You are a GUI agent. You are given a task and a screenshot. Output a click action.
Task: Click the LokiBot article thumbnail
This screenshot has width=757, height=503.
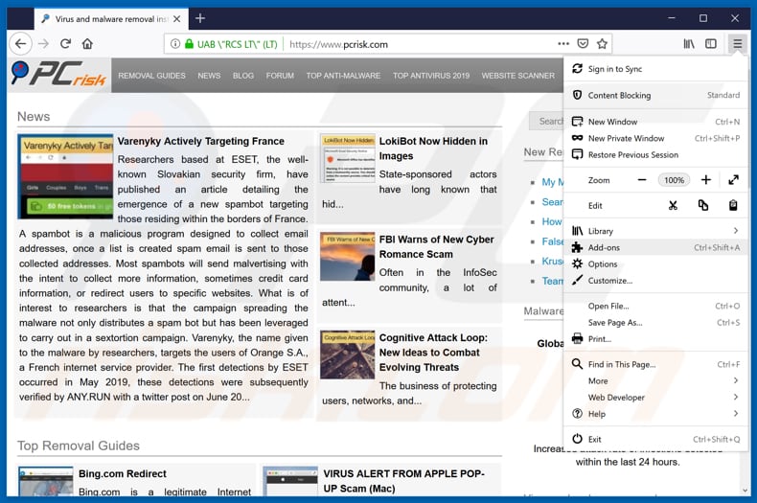coord(348,158)
